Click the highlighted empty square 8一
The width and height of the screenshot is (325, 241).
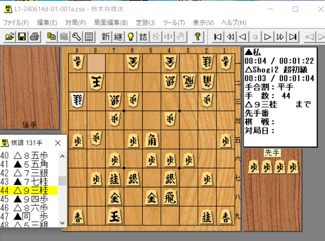click(96, 63)
